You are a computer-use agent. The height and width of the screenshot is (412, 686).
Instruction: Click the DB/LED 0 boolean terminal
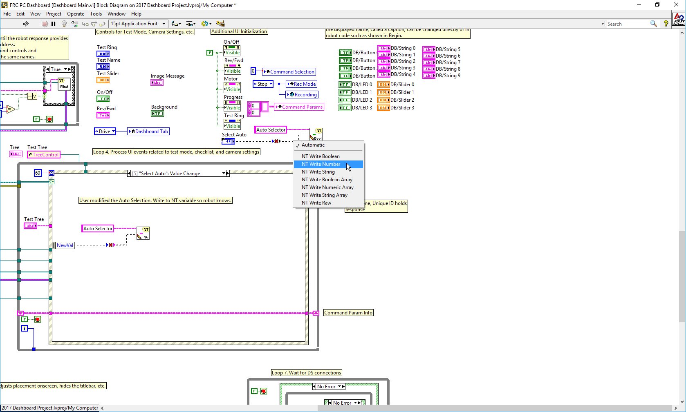345,85
